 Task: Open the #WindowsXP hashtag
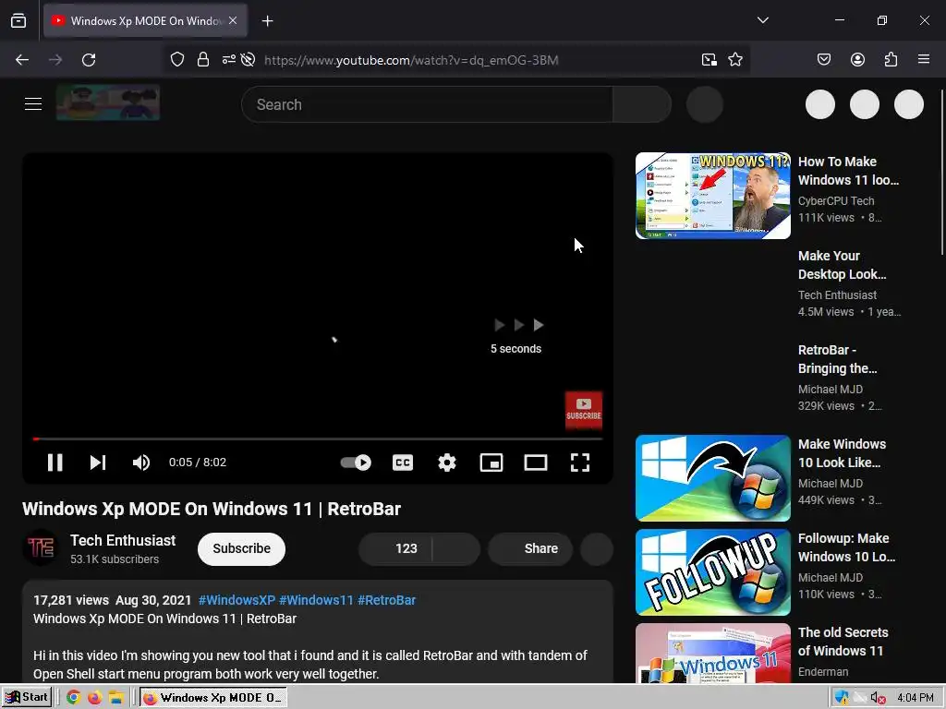[236, 600]
